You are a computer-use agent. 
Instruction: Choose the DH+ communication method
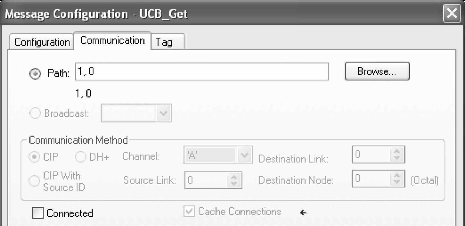tap(80, 157)
